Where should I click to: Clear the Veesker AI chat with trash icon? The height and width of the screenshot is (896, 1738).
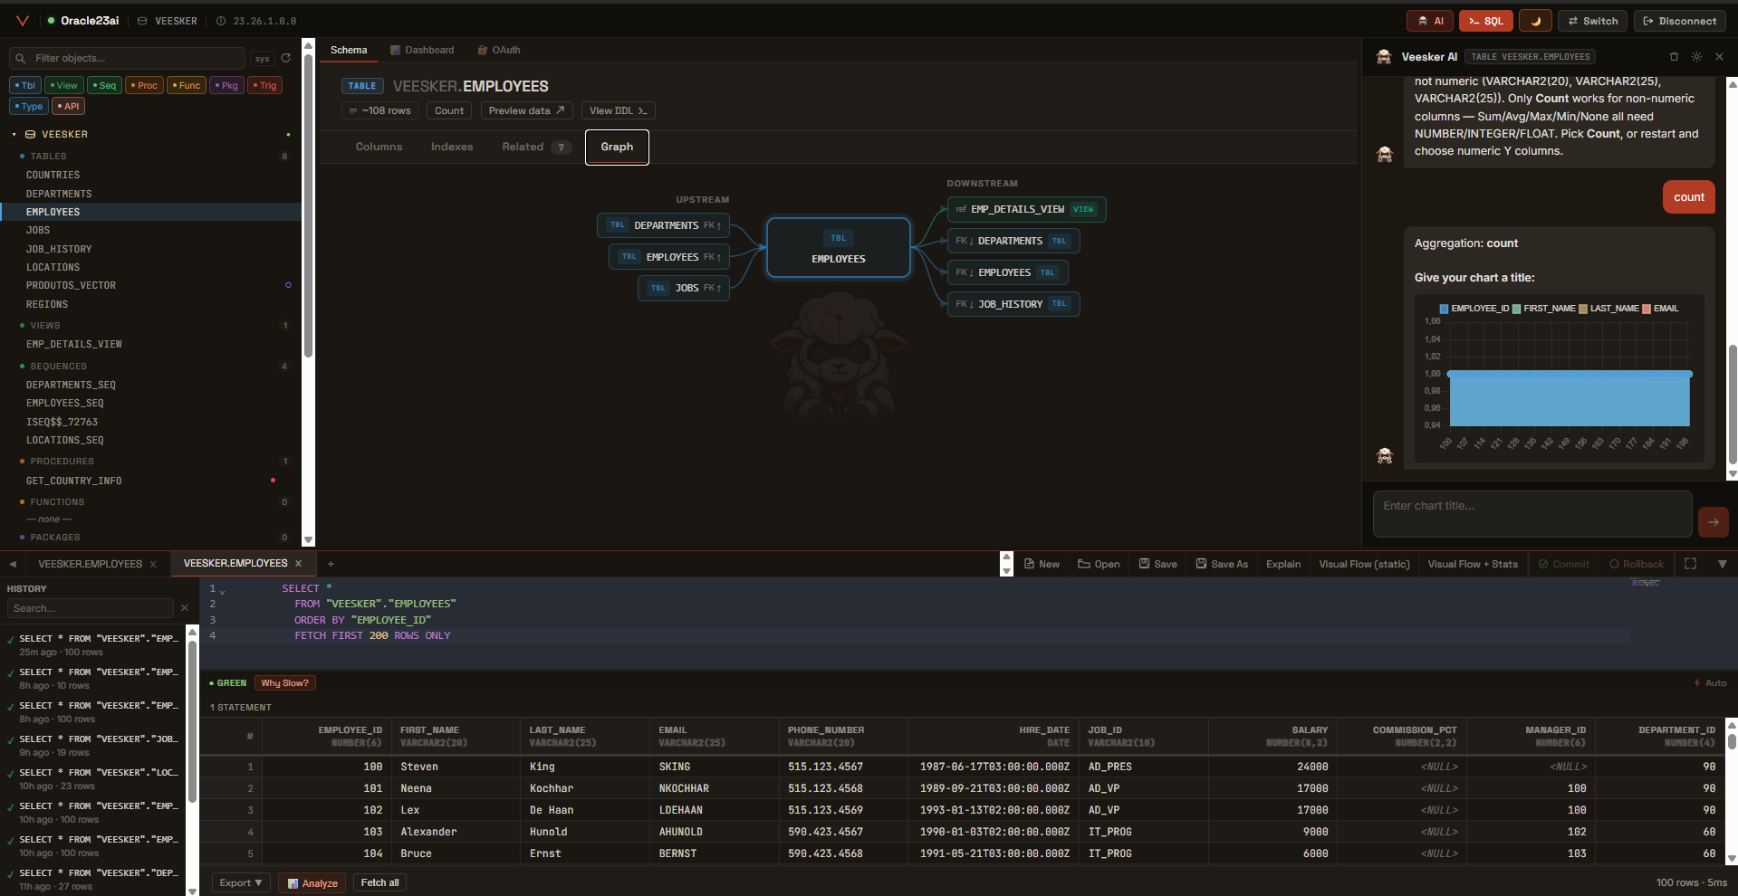tap(1674, 56)
